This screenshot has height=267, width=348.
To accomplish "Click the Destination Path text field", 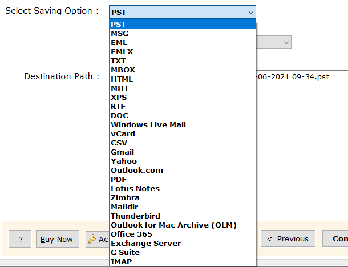I will [302, 77].
